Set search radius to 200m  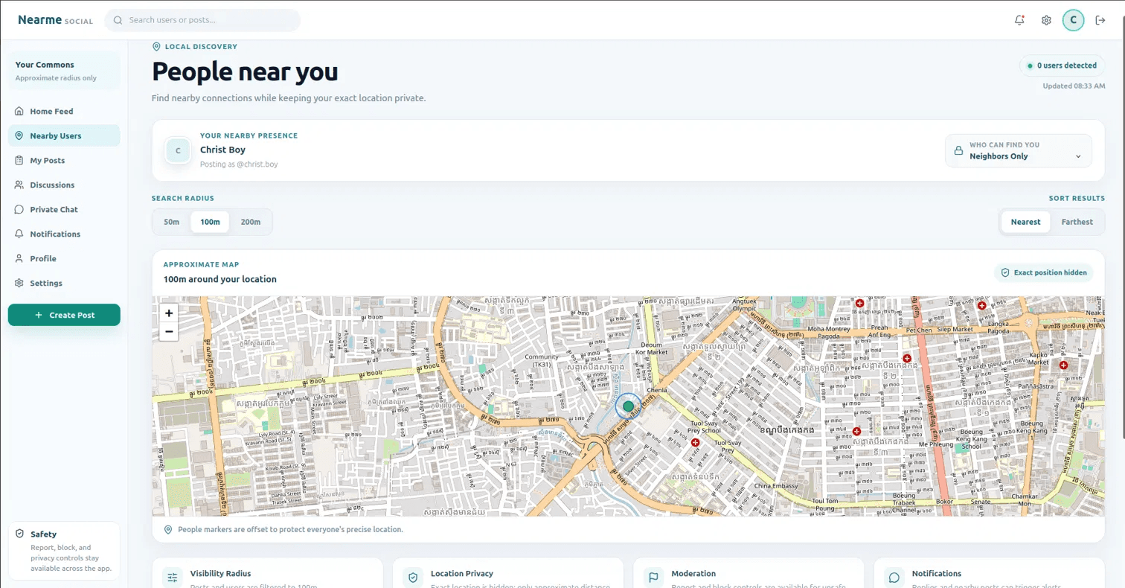point(251,222)
